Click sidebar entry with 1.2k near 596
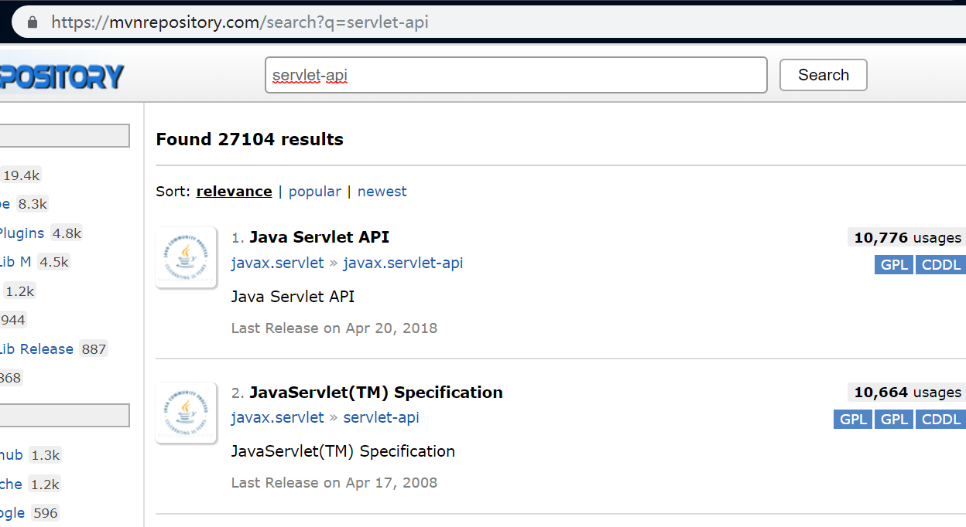The width and height of the screenshot is (966, 527). click(31, 484)
